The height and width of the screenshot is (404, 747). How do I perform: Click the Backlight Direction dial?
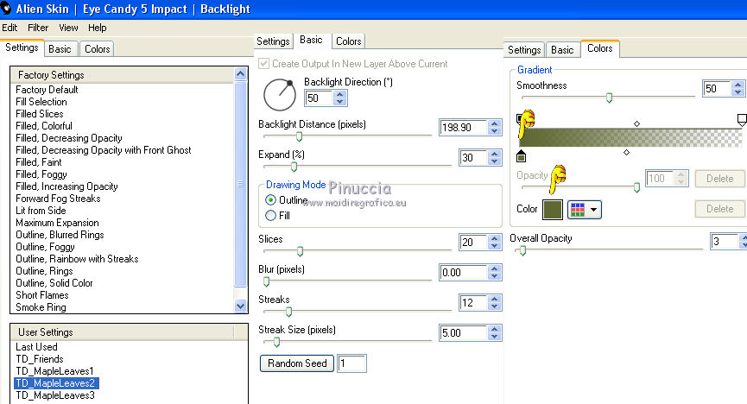pos(280,95)
